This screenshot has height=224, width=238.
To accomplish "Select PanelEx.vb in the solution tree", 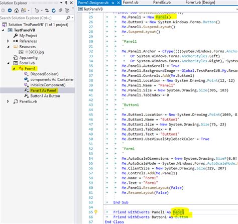I will coord(28,101).
